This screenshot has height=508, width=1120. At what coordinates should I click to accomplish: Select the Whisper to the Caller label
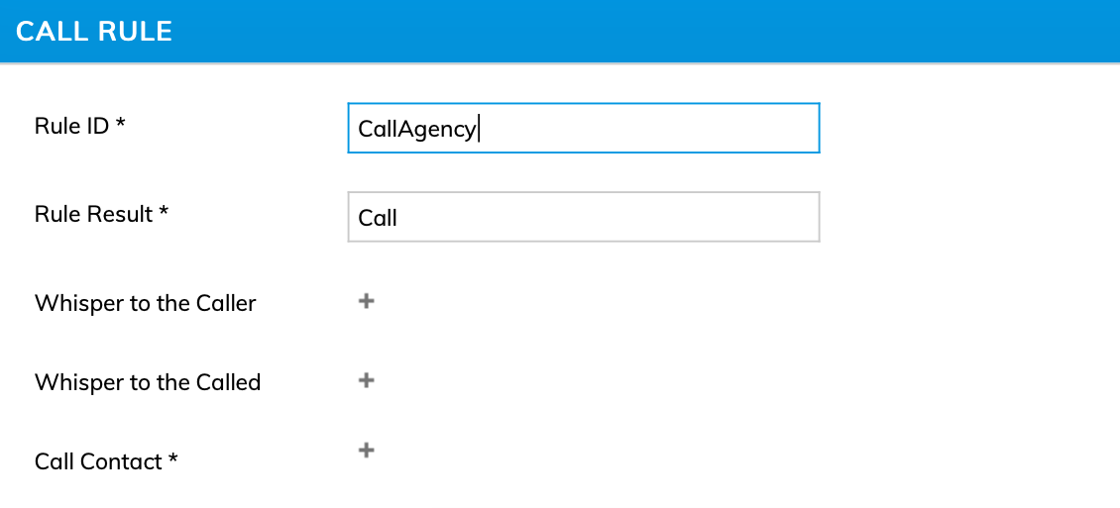[145, 303]
